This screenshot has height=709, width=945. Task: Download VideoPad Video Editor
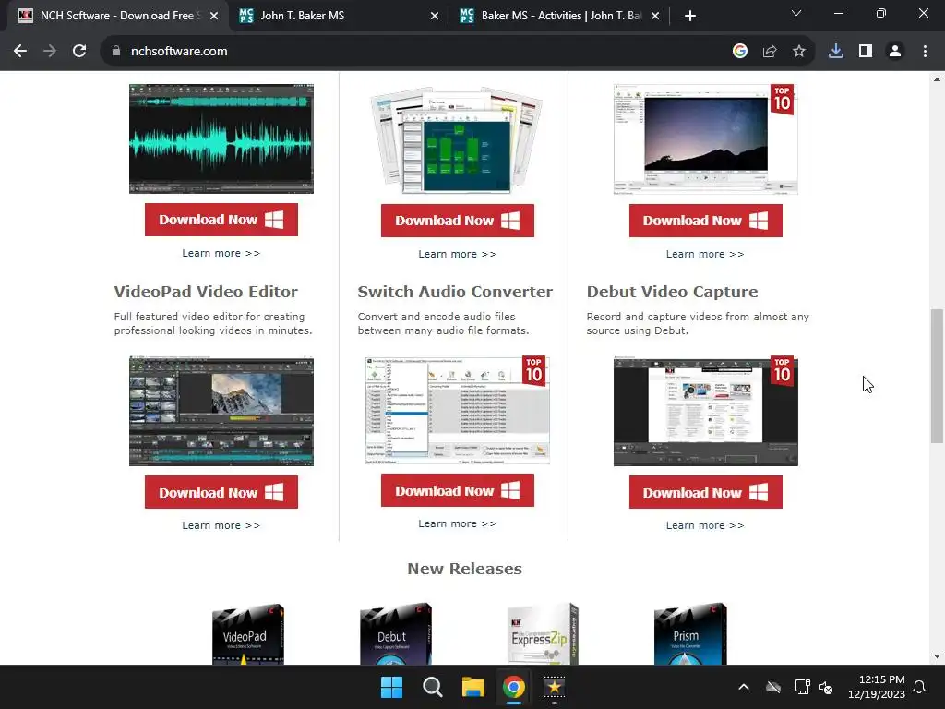[x=221, y=492]
